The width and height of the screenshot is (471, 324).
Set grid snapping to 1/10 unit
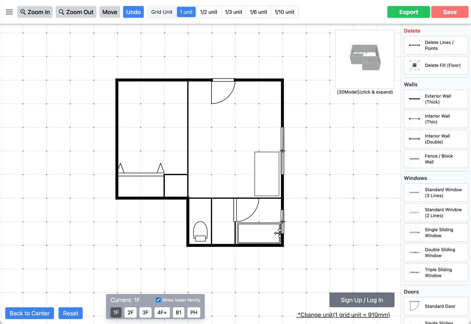(284, 12)
